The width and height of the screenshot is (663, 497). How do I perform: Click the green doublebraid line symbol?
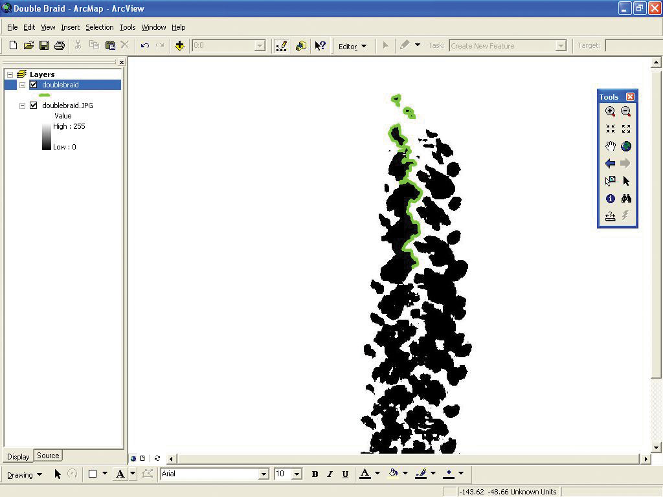pyautogui.click(x=44, y=95)
